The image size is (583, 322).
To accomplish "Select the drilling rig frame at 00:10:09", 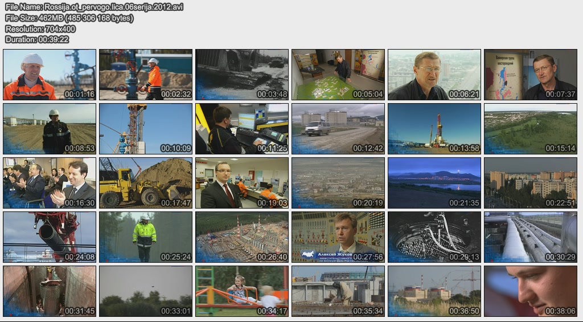I will pos(146,129).
